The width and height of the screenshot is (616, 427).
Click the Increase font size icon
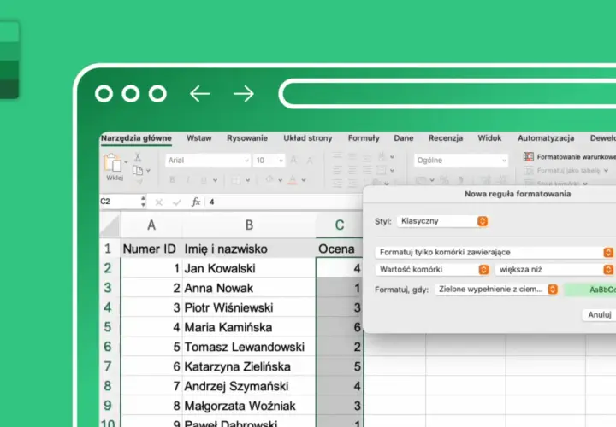point(293,160)
